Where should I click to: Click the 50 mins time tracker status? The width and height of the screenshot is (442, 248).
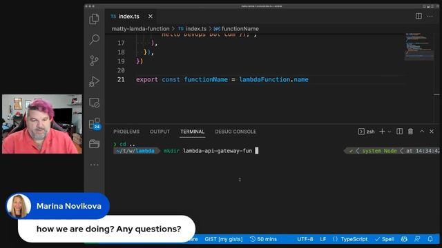[x=263, y=239]
